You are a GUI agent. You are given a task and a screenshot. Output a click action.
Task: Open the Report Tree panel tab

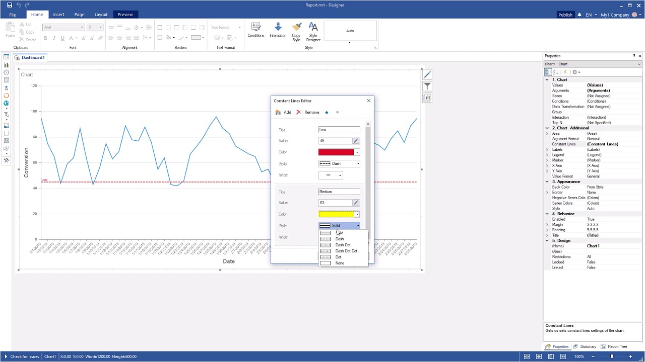click(614, 346)
